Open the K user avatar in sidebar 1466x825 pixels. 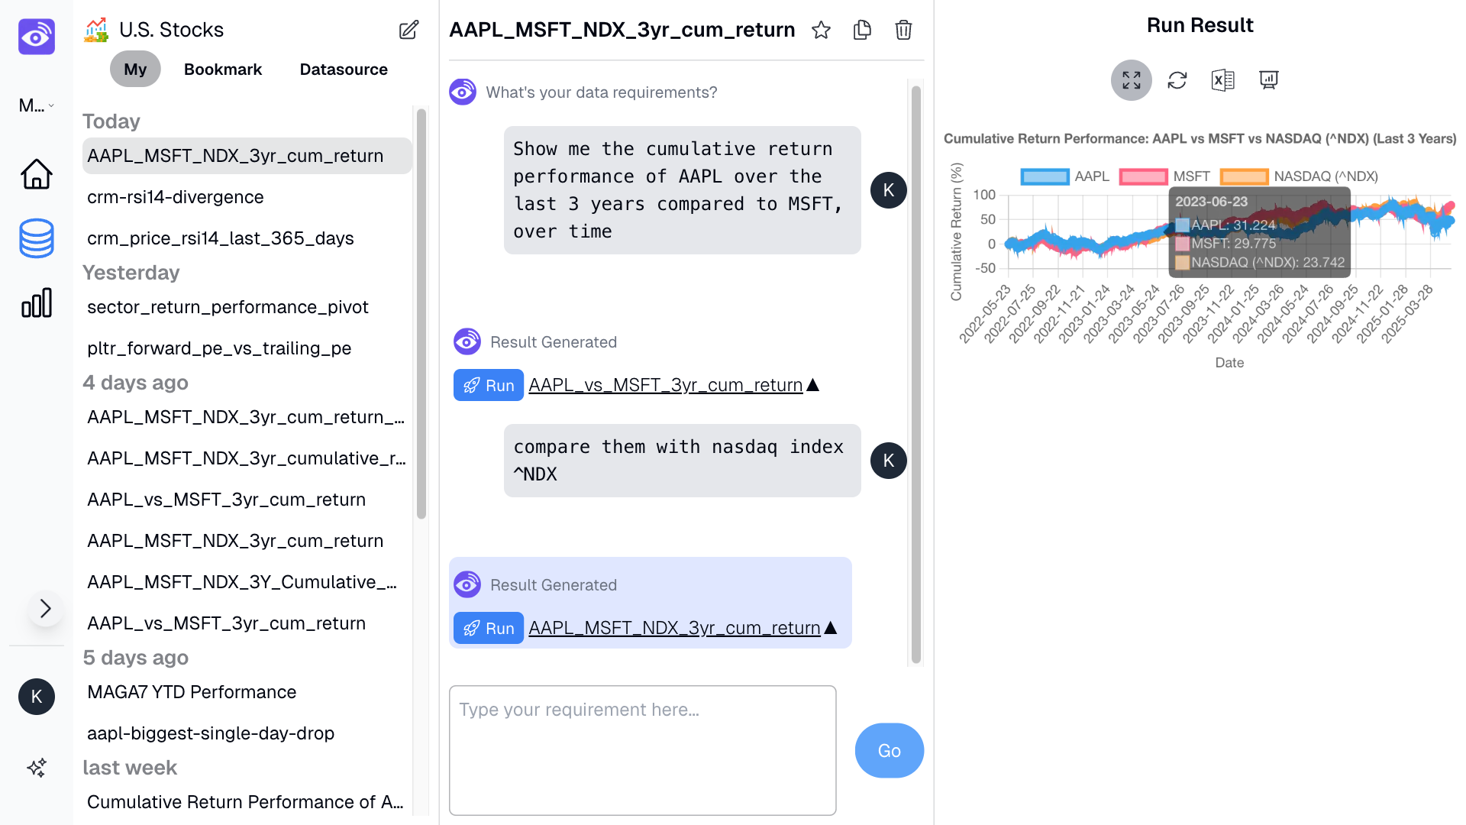37,697
